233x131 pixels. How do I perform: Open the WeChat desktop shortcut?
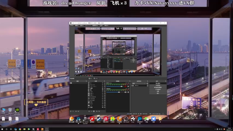pyautogui.click(x=147, y=120)
